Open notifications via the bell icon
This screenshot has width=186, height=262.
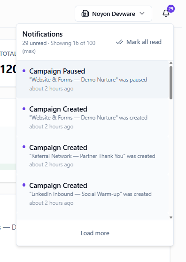166,14
